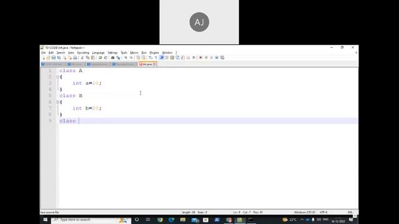Undo the last edit via toolbar
399x224 pixels.
[x=100, y=58]
